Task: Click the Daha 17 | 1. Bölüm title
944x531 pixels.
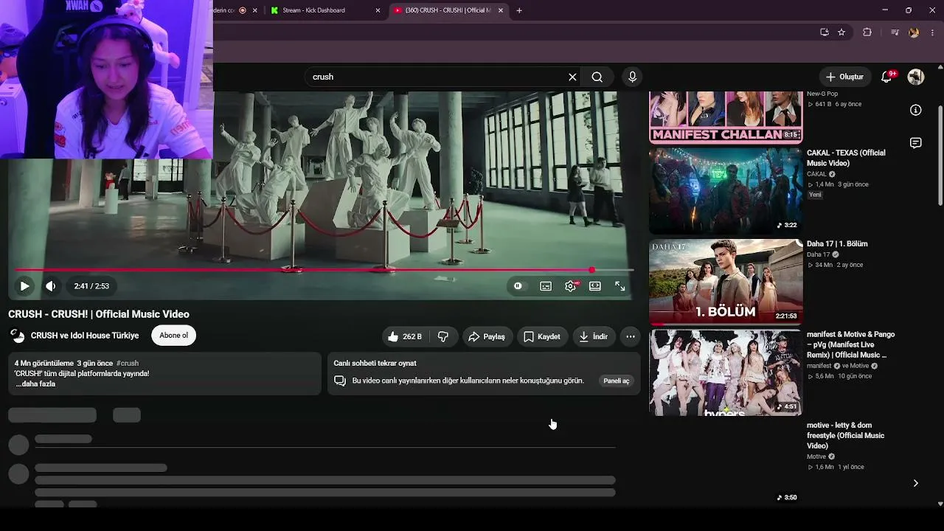Action: pyautogui.click(x=837, y=244)
